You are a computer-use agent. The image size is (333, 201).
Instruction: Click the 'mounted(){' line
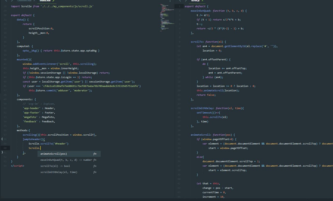point(24,59)
